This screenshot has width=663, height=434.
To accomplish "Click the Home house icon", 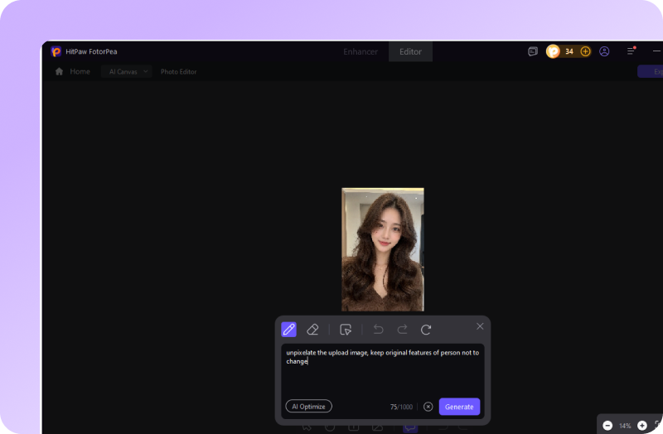I will 59,71.
